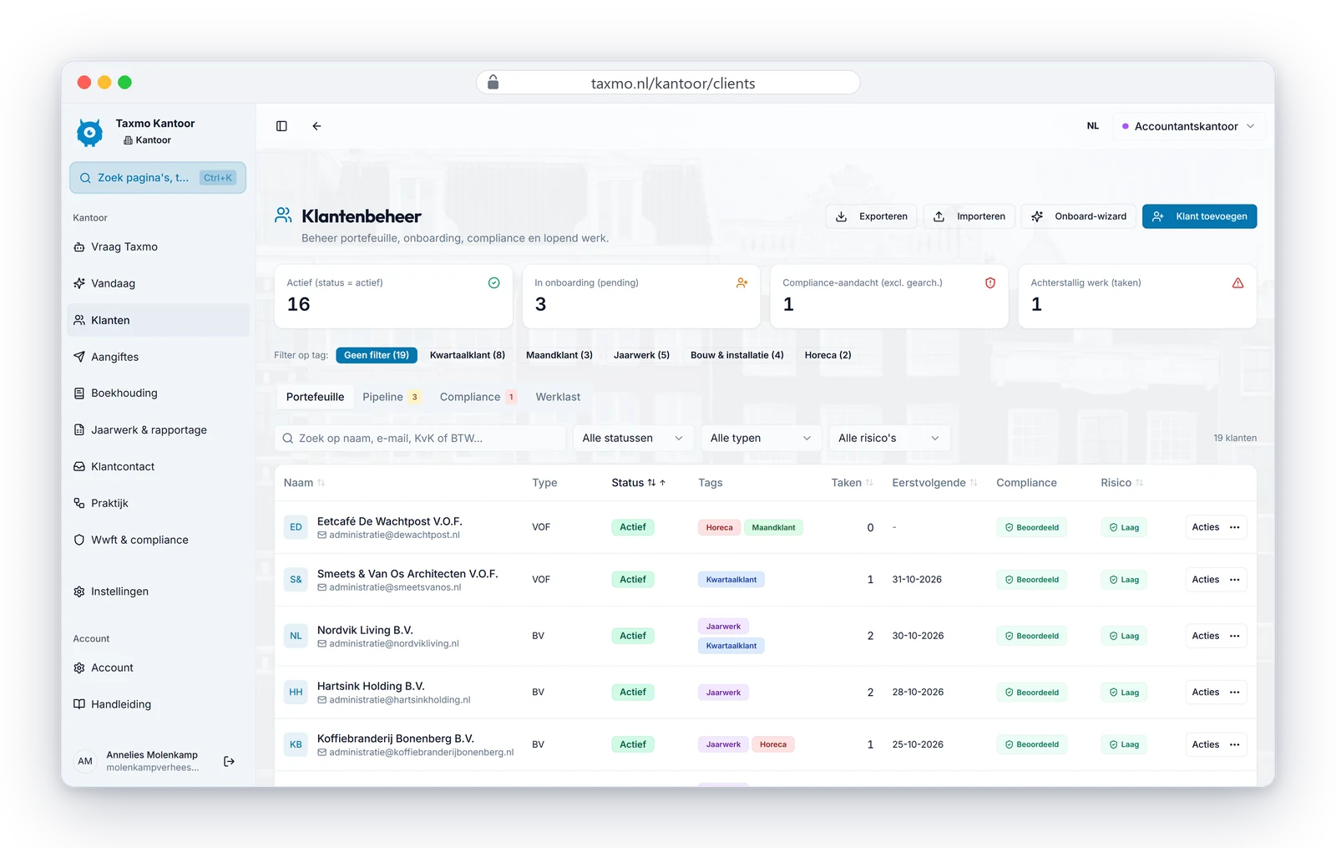1336x848 pixels.
Task: Filter by Jaarwerk (5) tag
Action: [x=641, y=355]
